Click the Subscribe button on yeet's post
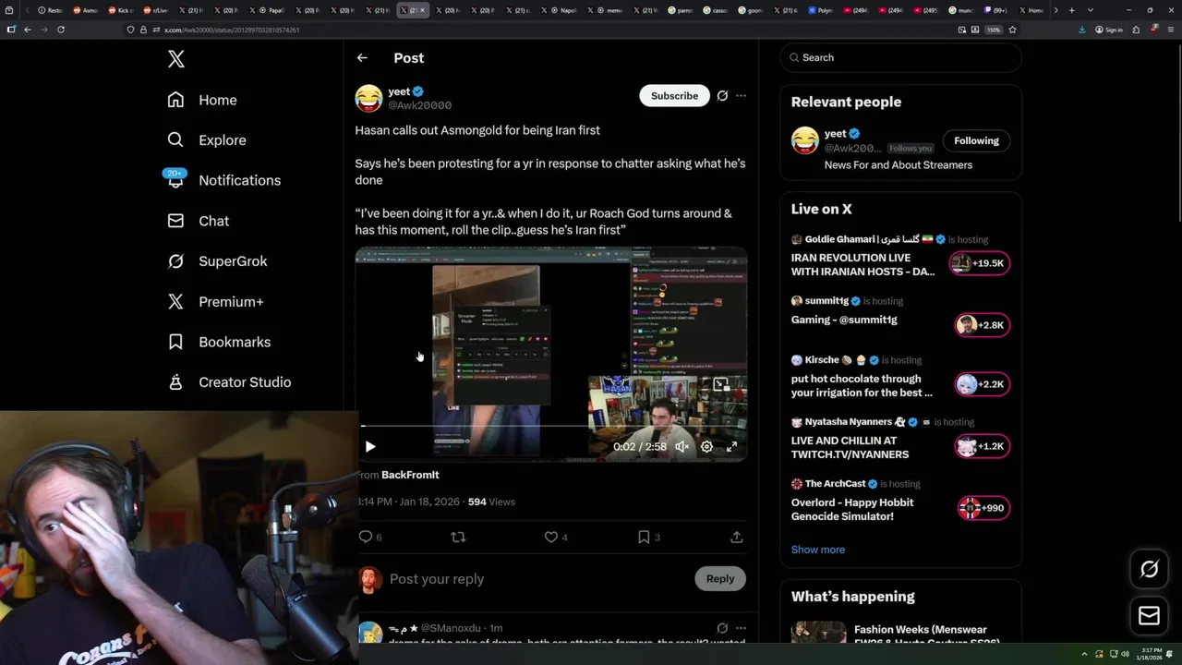 coord(674,96)
